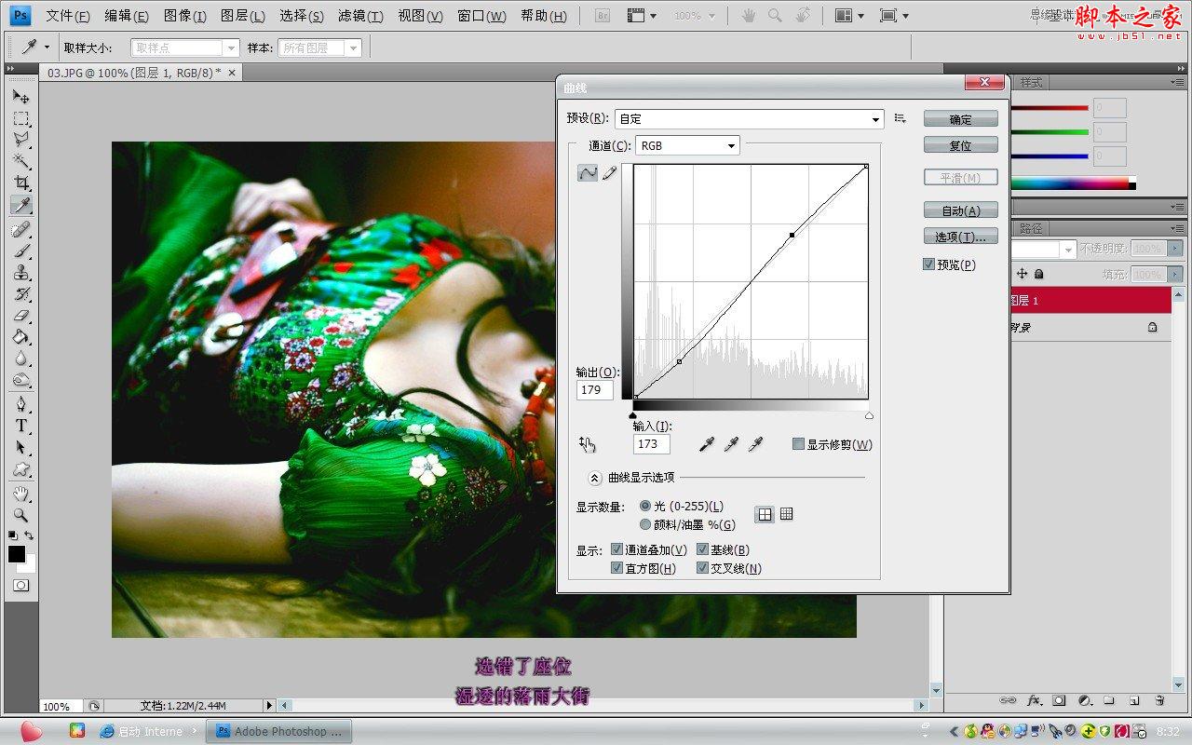Image resolution: width=1192 pixels, height=745 pixels.
Task: Collapse the 曲线显示选项 section
Action: click(595, 478)
